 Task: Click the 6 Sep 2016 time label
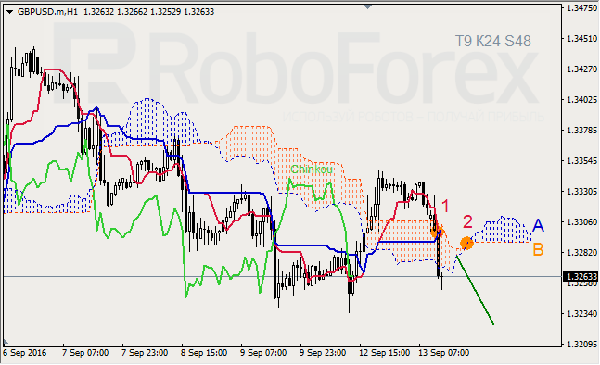pos(24,353)
